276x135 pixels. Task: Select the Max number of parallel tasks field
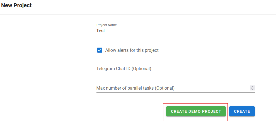click(x=173, y=88)
